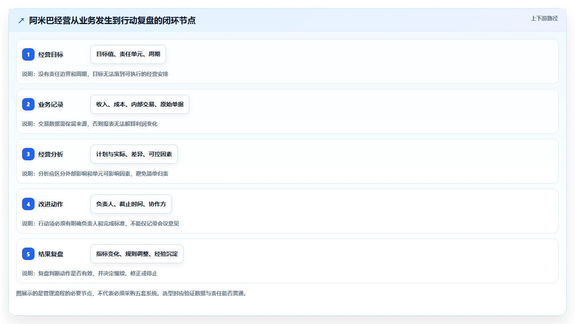Click step number 1 badge
The image size is (575, 324).
[28, 54]
